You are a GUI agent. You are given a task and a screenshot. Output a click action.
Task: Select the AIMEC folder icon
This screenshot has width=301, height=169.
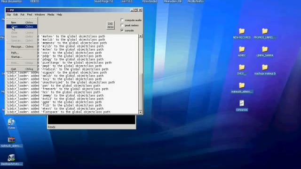pyautogui.click(x=242, y=49)
